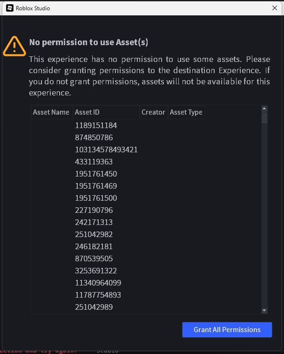The width and height of the screenshot is (284, 354).
Task: Sort by the Asset Type column header
Action: coord(186,112)
